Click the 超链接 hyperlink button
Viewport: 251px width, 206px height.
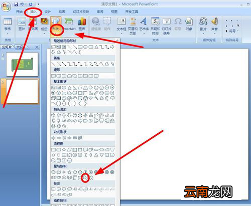(x=96, y=24)
